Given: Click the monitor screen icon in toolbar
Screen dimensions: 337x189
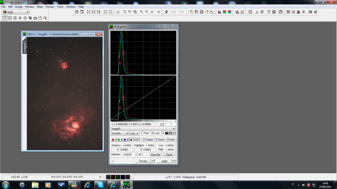Looking at the screenshot, I should tap(315, 12).
